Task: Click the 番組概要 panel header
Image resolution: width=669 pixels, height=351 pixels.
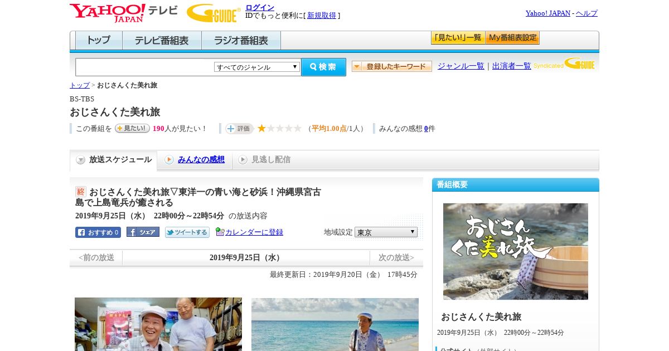Action: click(516, 185)
